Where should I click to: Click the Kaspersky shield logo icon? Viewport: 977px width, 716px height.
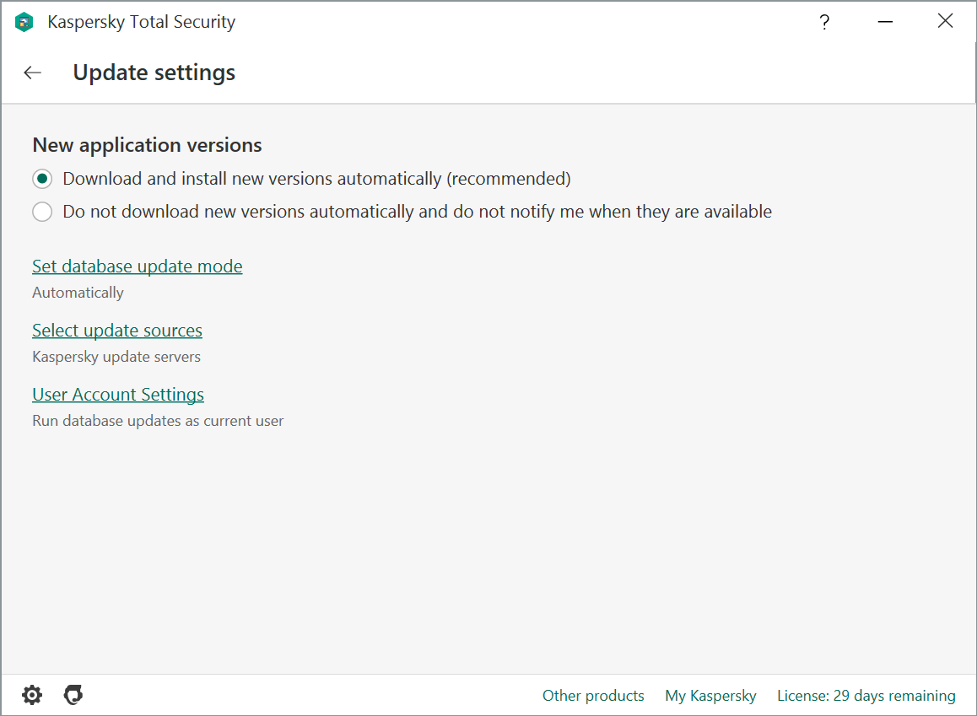pos(24,22)
